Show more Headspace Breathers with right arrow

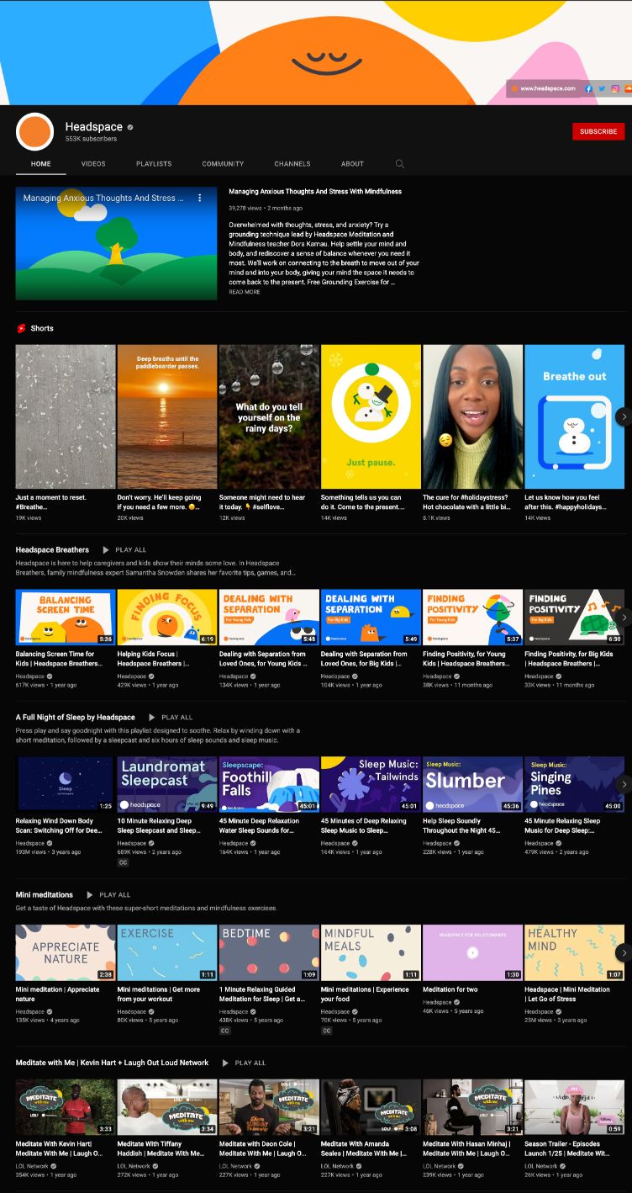coord(624,617)
